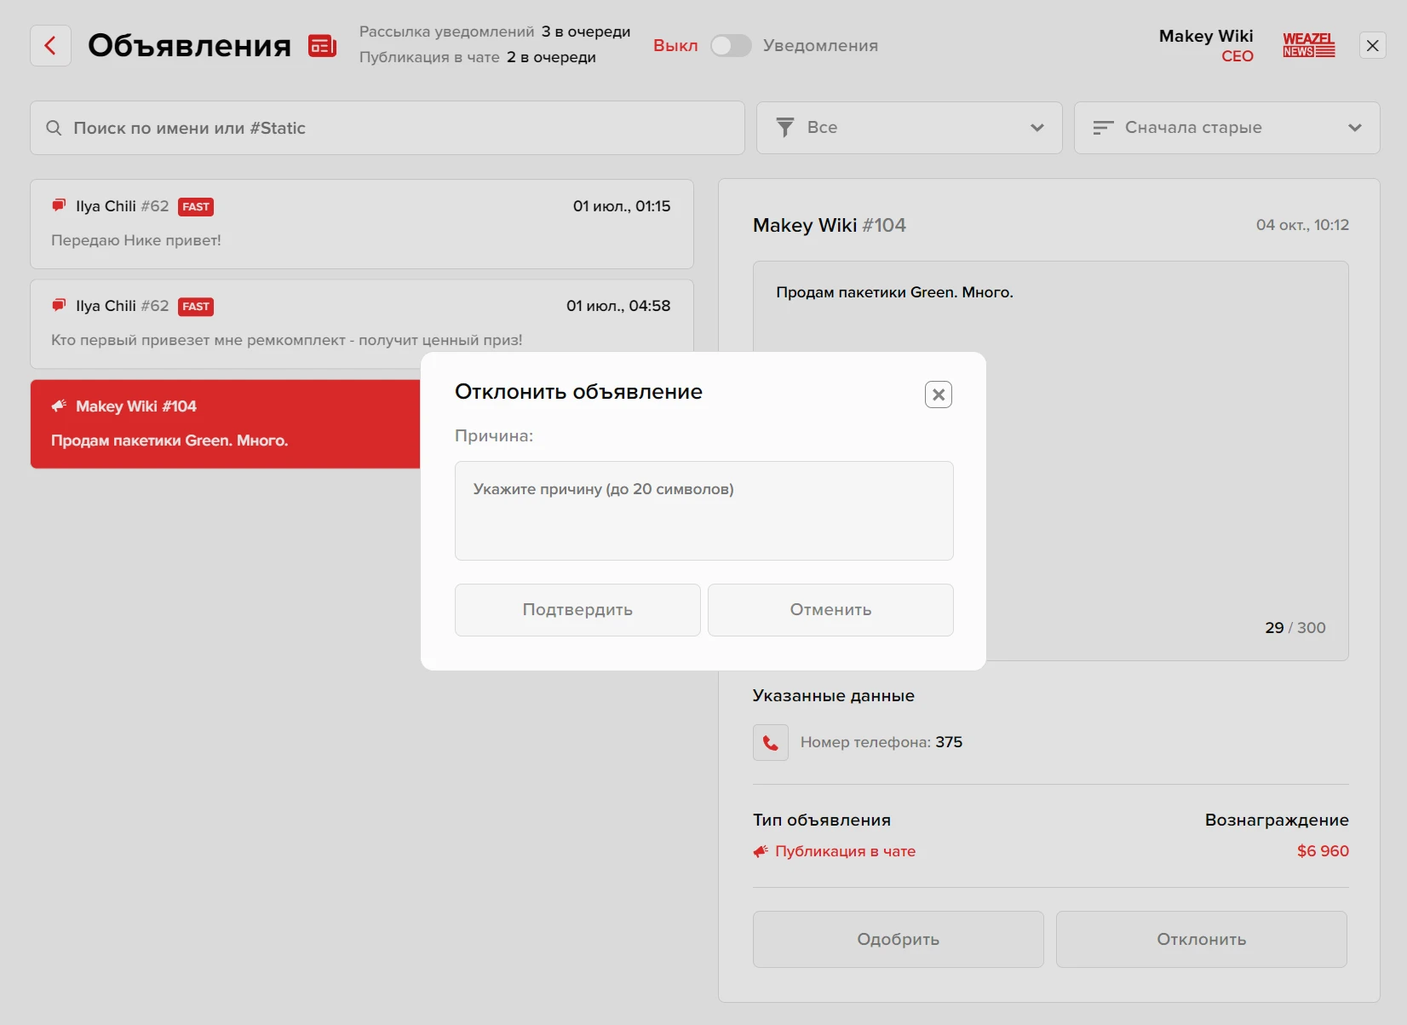Close the announcements window with X
Screen dimensions: 1407x1025
(x=1372, y=46)
